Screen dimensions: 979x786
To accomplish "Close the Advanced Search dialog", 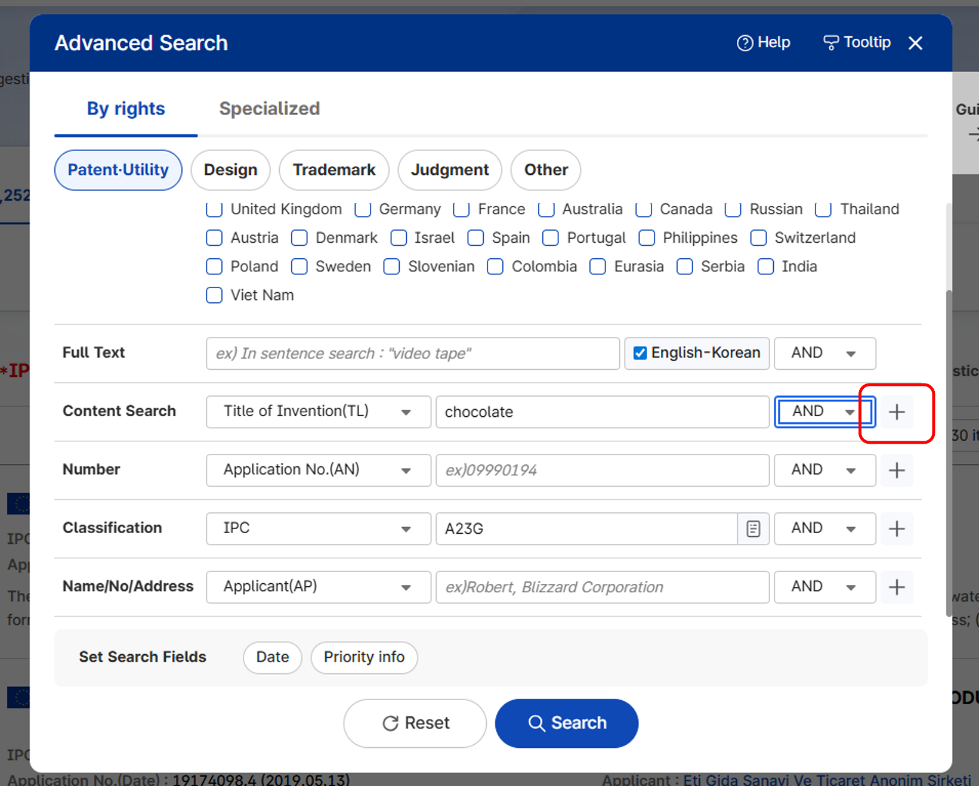I will tap(915, 43).
